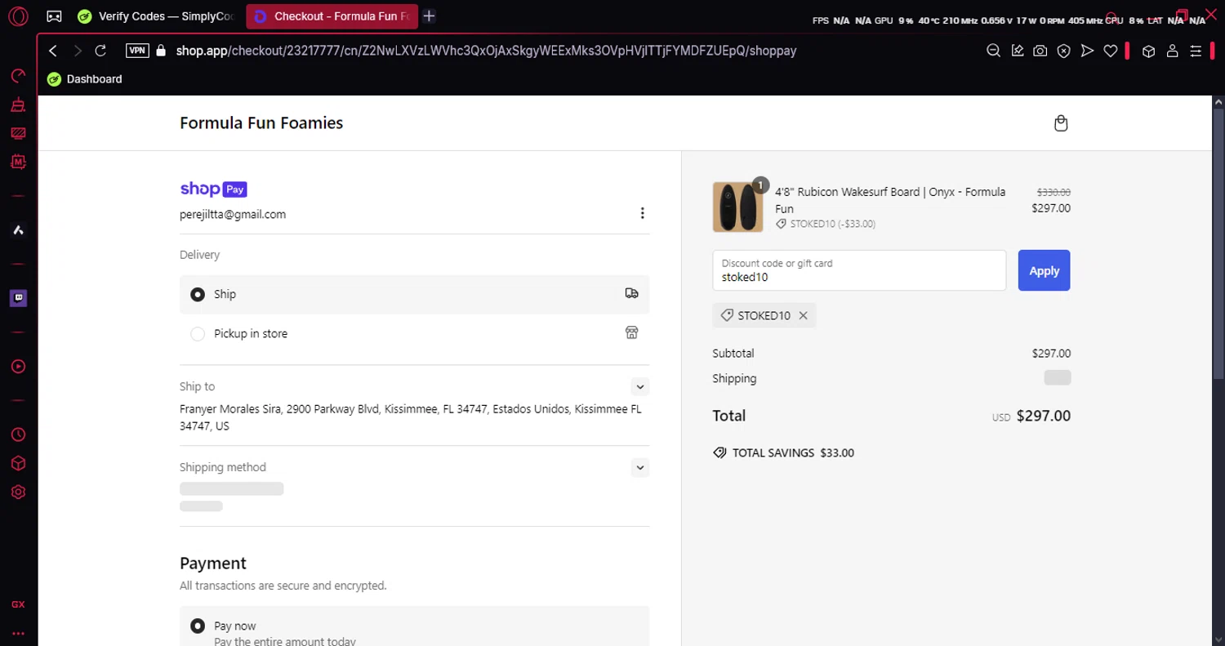Open sidebar chip M icon
This screenshot has width=1225, height=646.
click(x=18, y=162)
